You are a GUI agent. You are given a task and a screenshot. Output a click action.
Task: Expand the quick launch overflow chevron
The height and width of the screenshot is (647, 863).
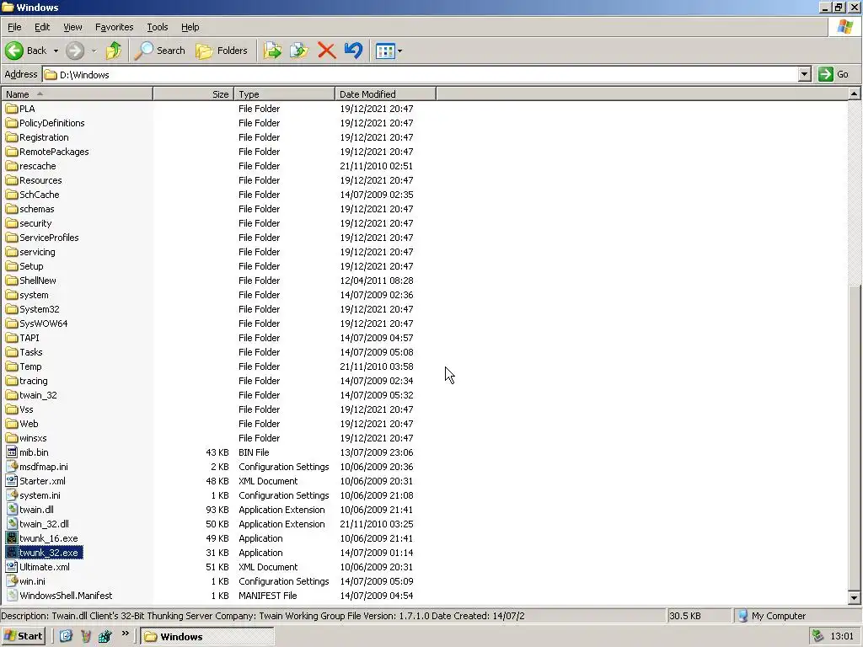(125, 634)
